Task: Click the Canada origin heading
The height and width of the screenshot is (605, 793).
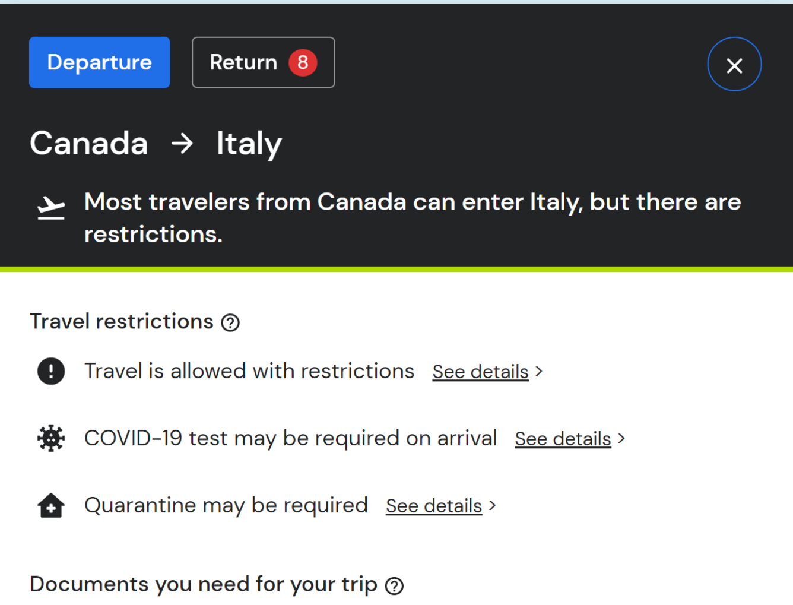Action: [89, 143]
